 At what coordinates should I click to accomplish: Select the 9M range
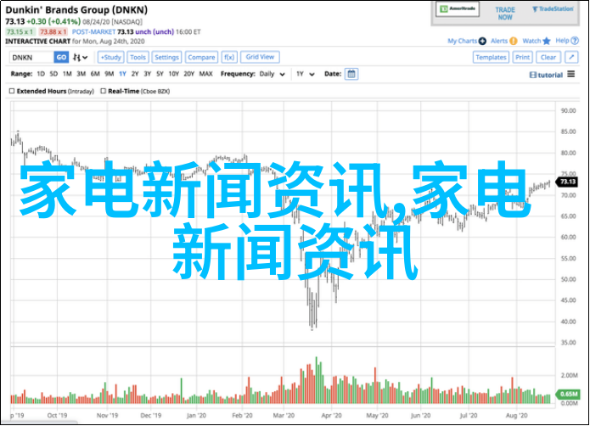point(110,74)
